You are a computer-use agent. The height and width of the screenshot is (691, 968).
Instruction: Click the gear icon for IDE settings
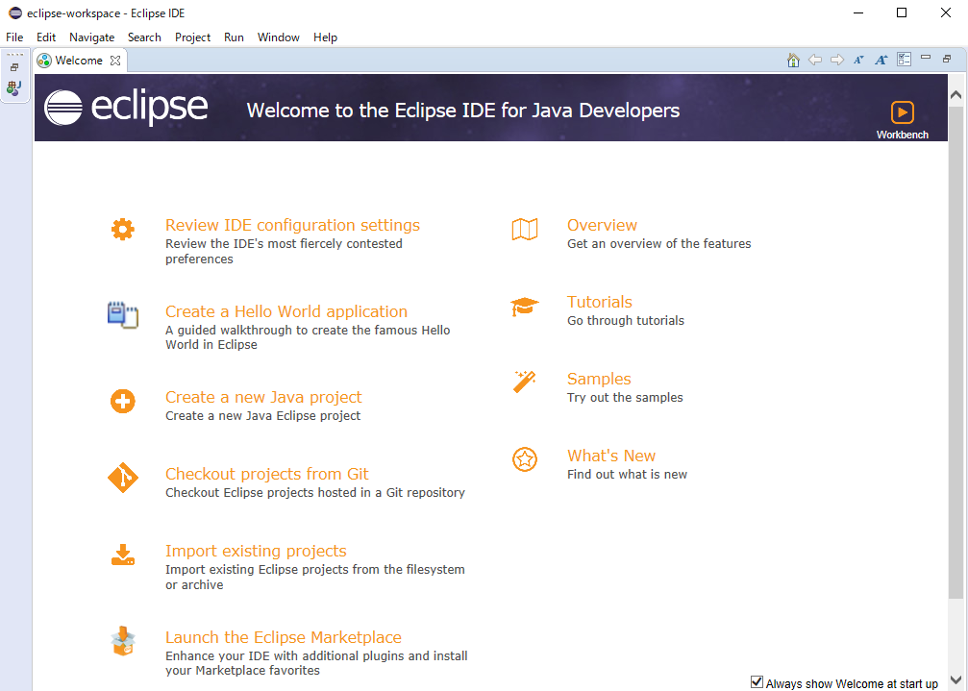click(x=123, y=229)
